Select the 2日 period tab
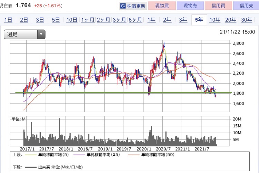This screenshot has width=259, height=173. pyautogui.click(x=24, y=20)
